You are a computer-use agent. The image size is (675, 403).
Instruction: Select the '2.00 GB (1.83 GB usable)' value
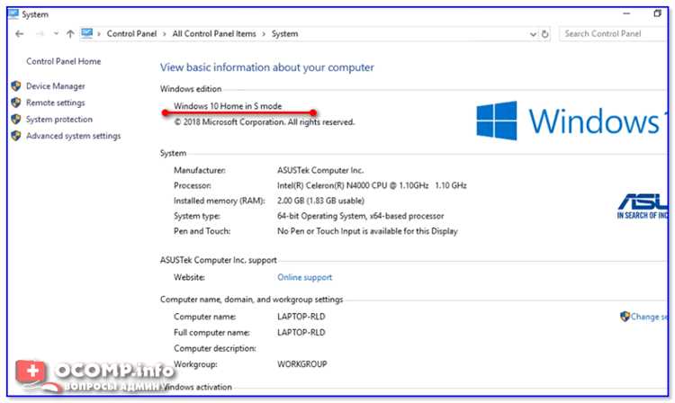320,201
